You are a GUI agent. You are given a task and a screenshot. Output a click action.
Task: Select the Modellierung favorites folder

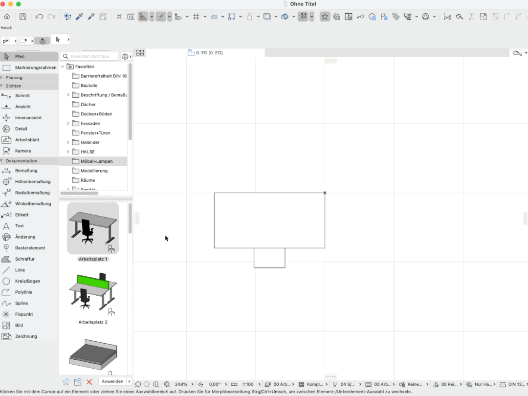click(x=94, y=171)
